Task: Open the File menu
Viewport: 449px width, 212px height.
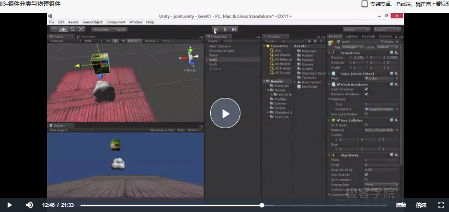Action: coord(52,22)
